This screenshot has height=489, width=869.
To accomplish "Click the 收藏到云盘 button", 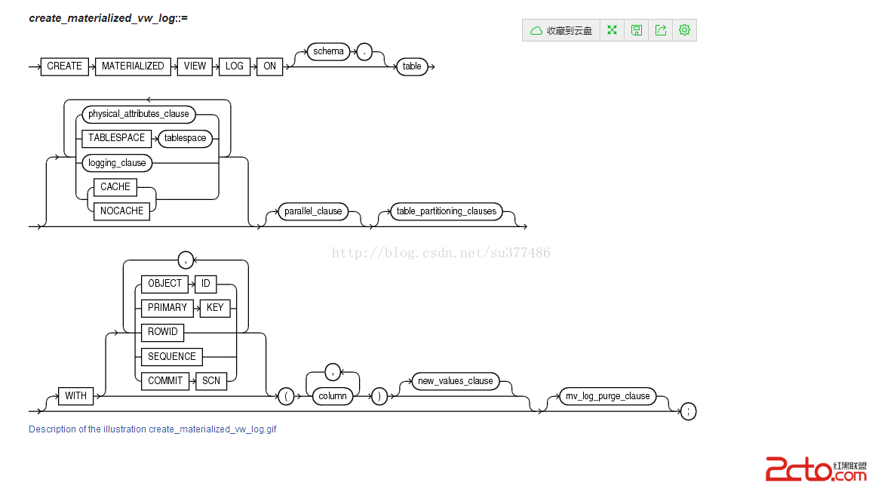I will coord(561,30).
